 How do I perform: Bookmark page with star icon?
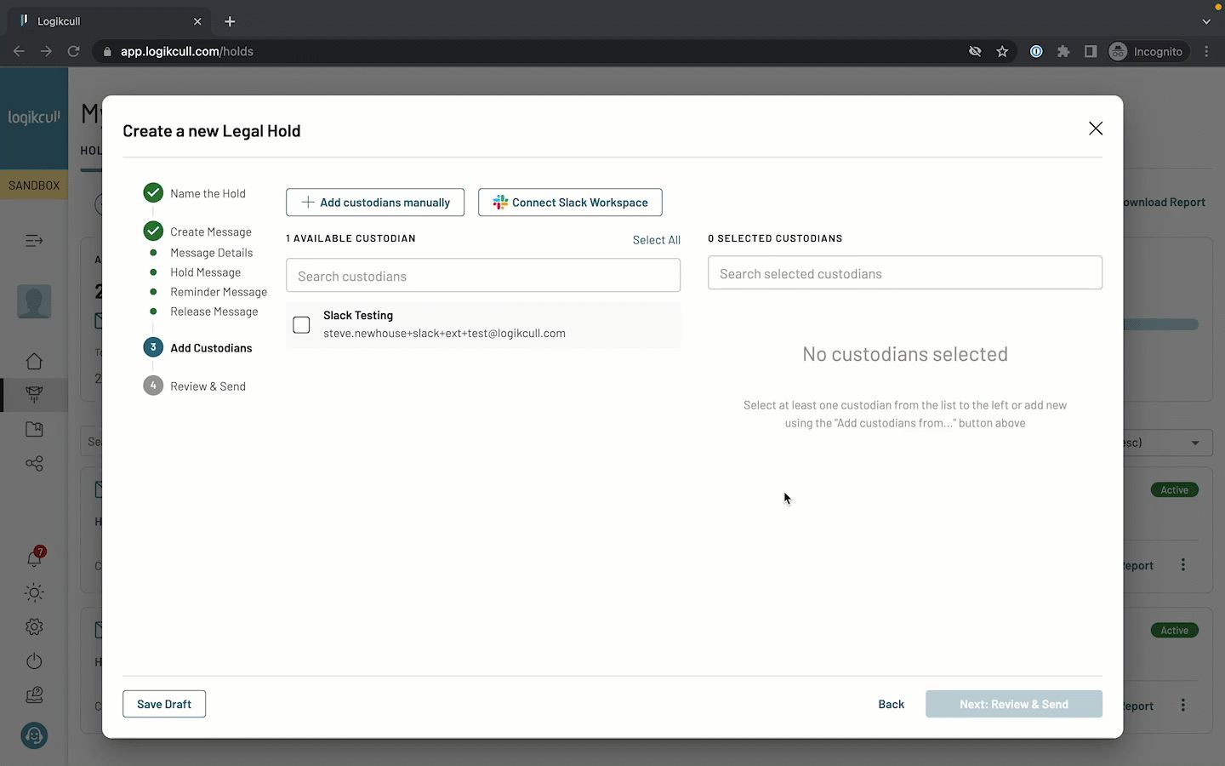pyautogui.click(x=1002, y=51)
